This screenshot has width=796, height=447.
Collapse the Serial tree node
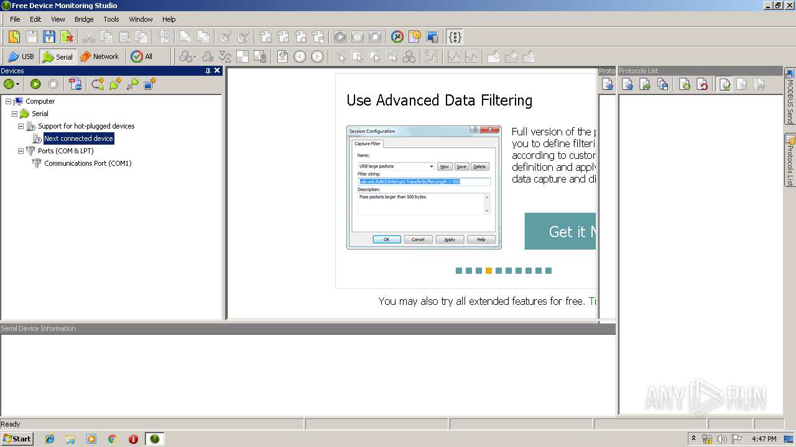(x=14, y=114)
